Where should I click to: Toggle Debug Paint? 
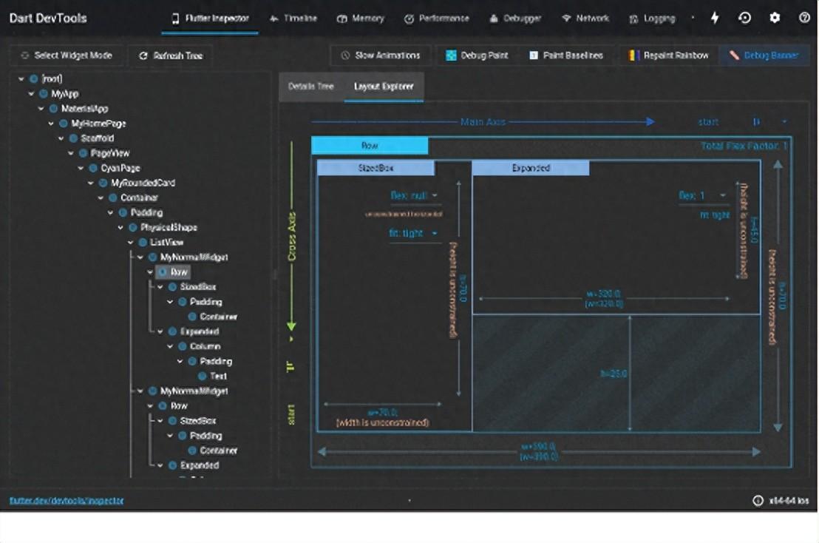pyautogui.click(x=477, y=55)
